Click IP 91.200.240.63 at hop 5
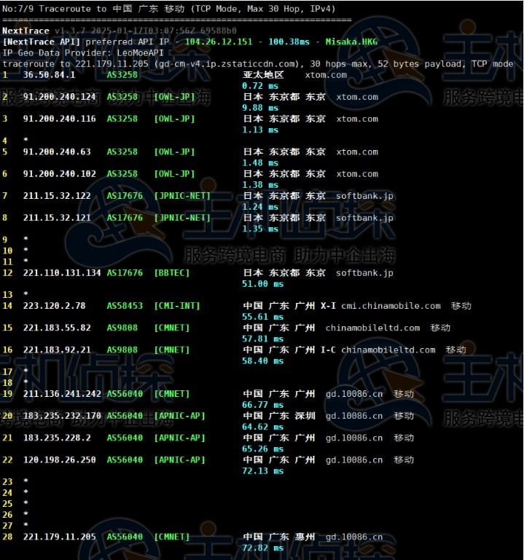This screenshot has height=560, width=524. pyautogui.click(x=57, y=151)
